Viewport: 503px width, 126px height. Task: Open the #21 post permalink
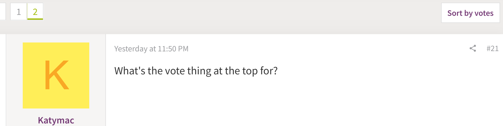point(492,49)
